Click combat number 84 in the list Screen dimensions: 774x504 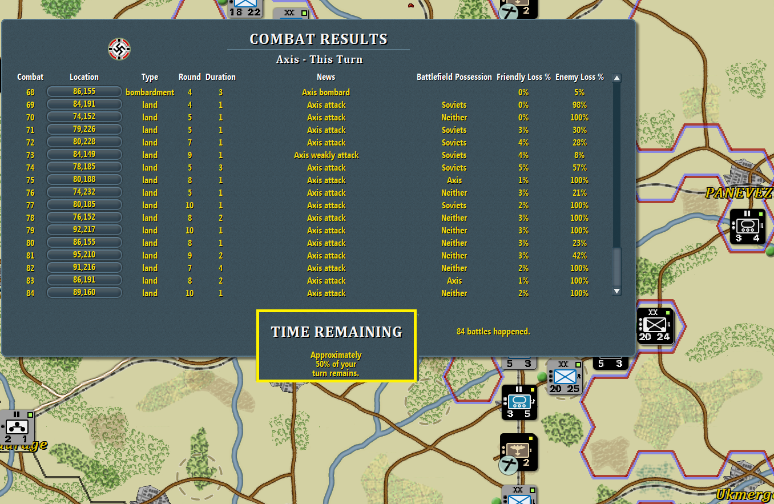[30, 293]
